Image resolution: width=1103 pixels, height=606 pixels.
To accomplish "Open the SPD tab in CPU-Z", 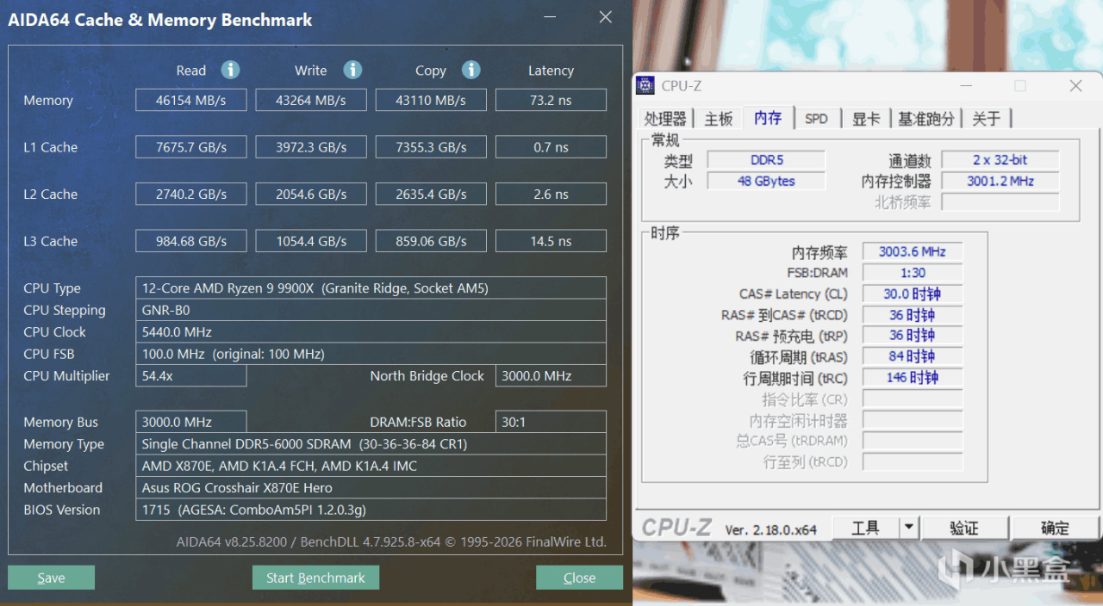I will 816,119.
